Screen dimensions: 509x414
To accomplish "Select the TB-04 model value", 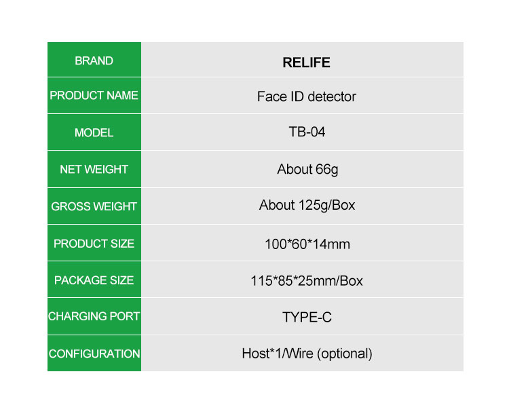I will click(307, 132).
